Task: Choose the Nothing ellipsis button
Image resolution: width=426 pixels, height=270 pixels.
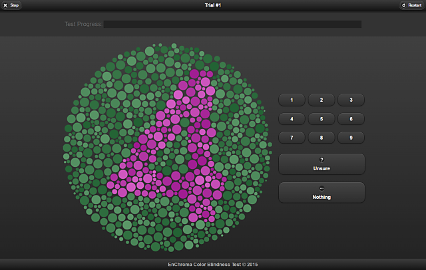Action: pos(321,193)
